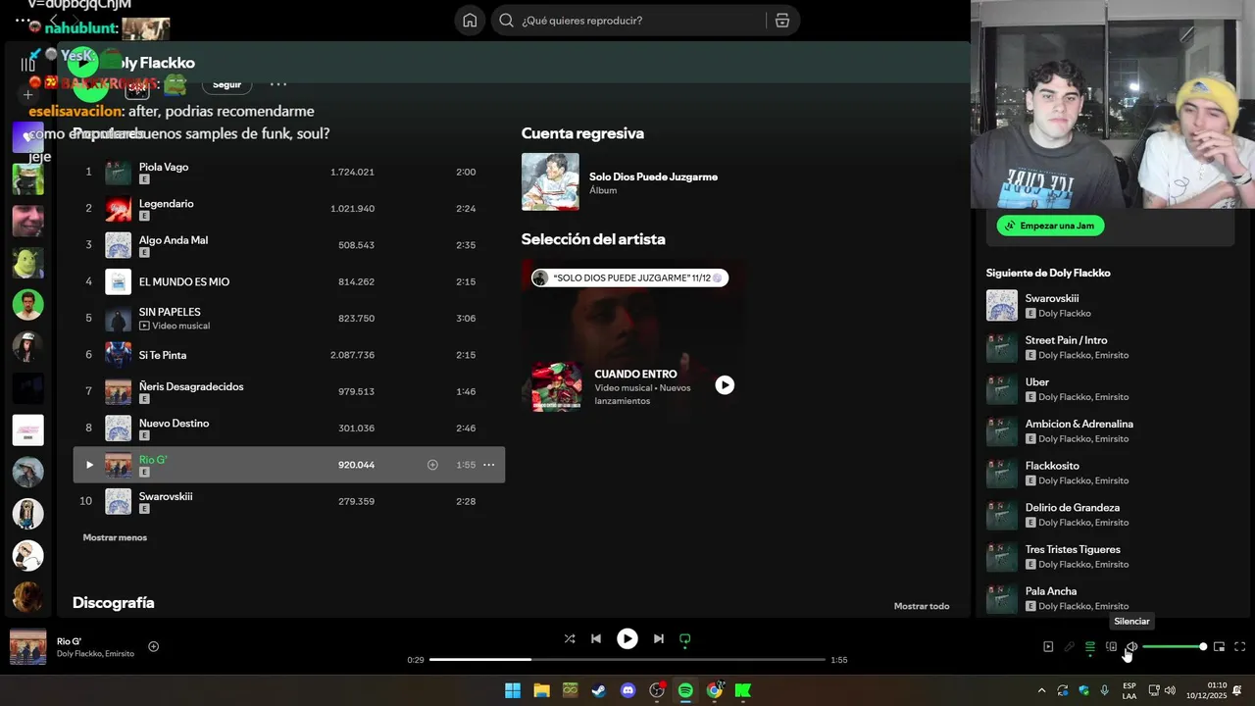Select the track Si Te Pinta
This screenshot has width=1255, height=706.
(288, 355)
